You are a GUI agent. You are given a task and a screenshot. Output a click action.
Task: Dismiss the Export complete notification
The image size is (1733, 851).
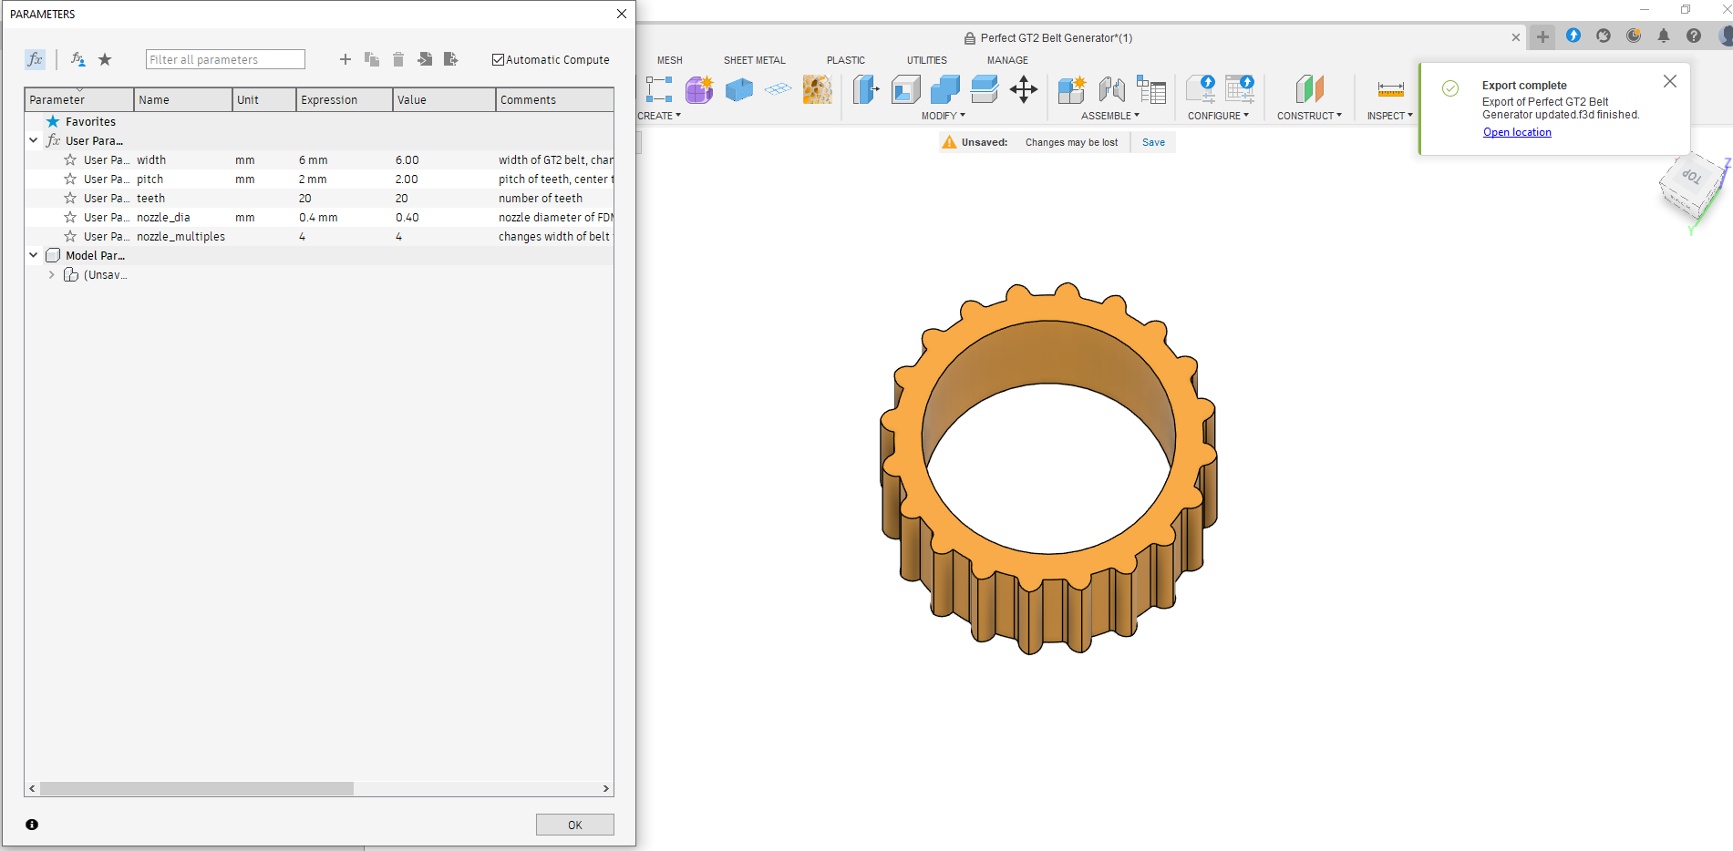[1670, 81]
